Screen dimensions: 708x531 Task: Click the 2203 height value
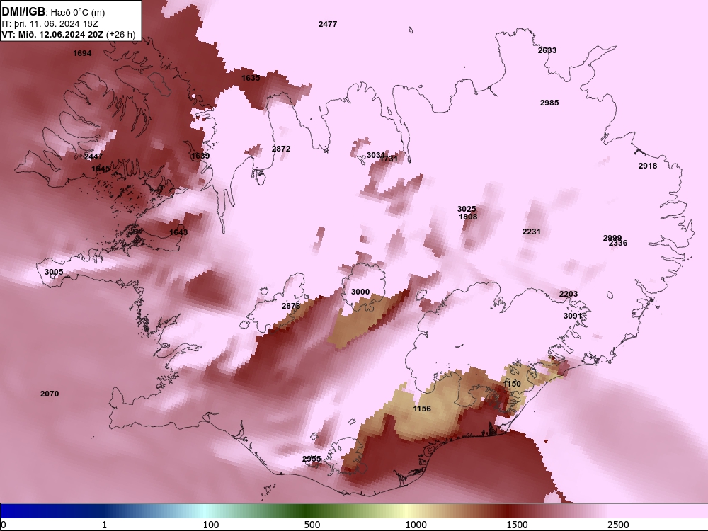pos(569,294)
